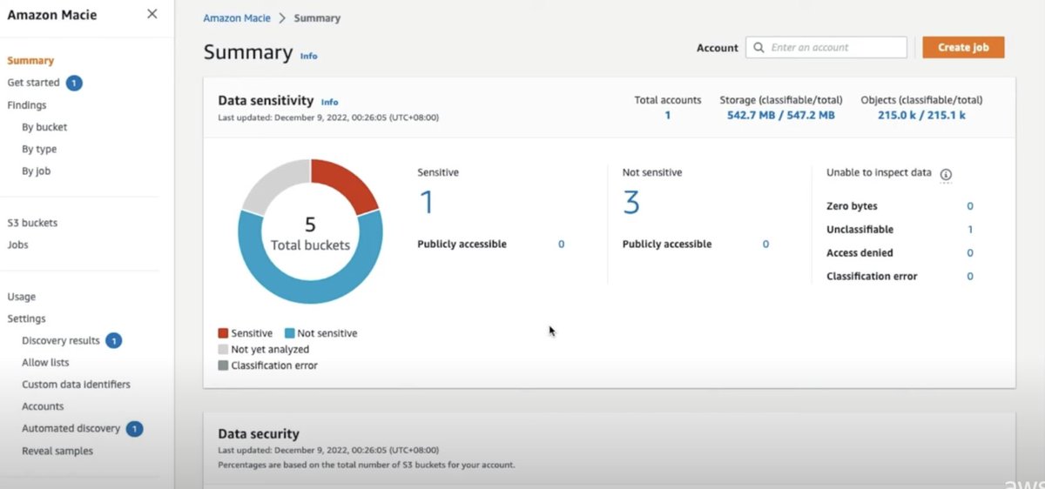Click the Amazon Macie sidebar title

[x=52, y=15]
